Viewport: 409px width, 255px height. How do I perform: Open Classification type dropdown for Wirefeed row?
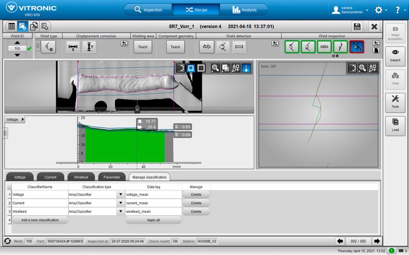point(121,212)
